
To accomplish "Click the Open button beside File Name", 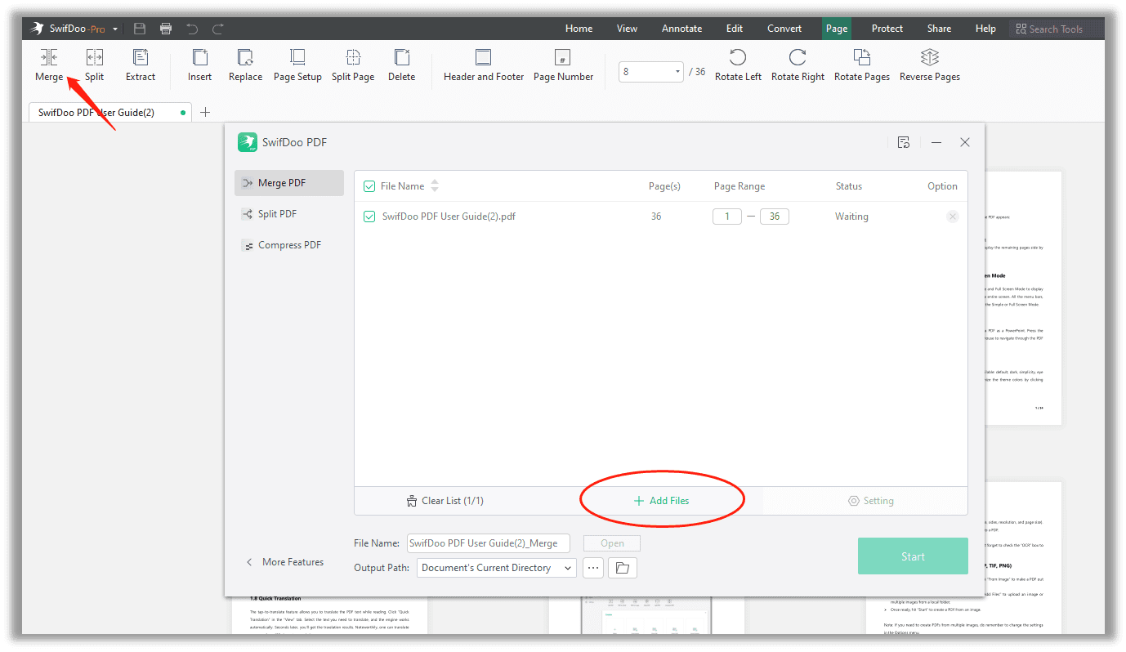I will [x=612, y=543].
